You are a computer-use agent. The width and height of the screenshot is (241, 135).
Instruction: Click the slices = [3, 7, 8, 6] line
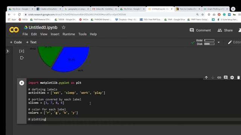pos(46,103)
